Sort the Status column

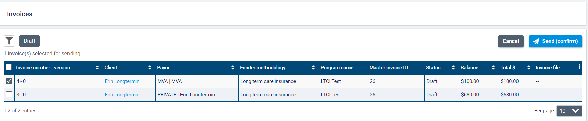[x=453, y=68]
